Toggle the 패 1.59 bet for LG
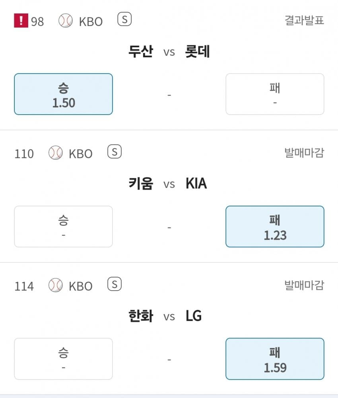This screenshot has width=338, height=398. [275, 359]
